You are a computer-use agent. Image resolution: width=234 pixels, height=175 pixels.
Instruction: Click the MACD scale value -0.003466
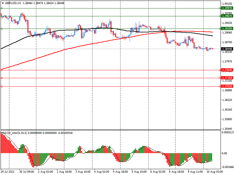[x=228, y=167]
